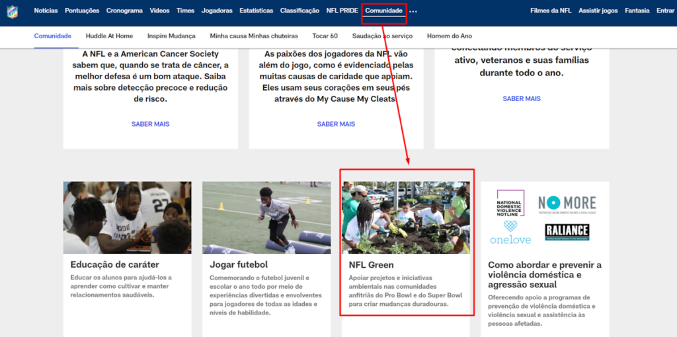Open Comunidade in top navigation
This screenshot has width=677, height=337.
click(x=384, y=11)
